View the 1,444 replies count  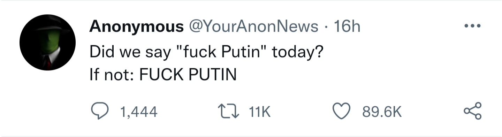[138, 112]
